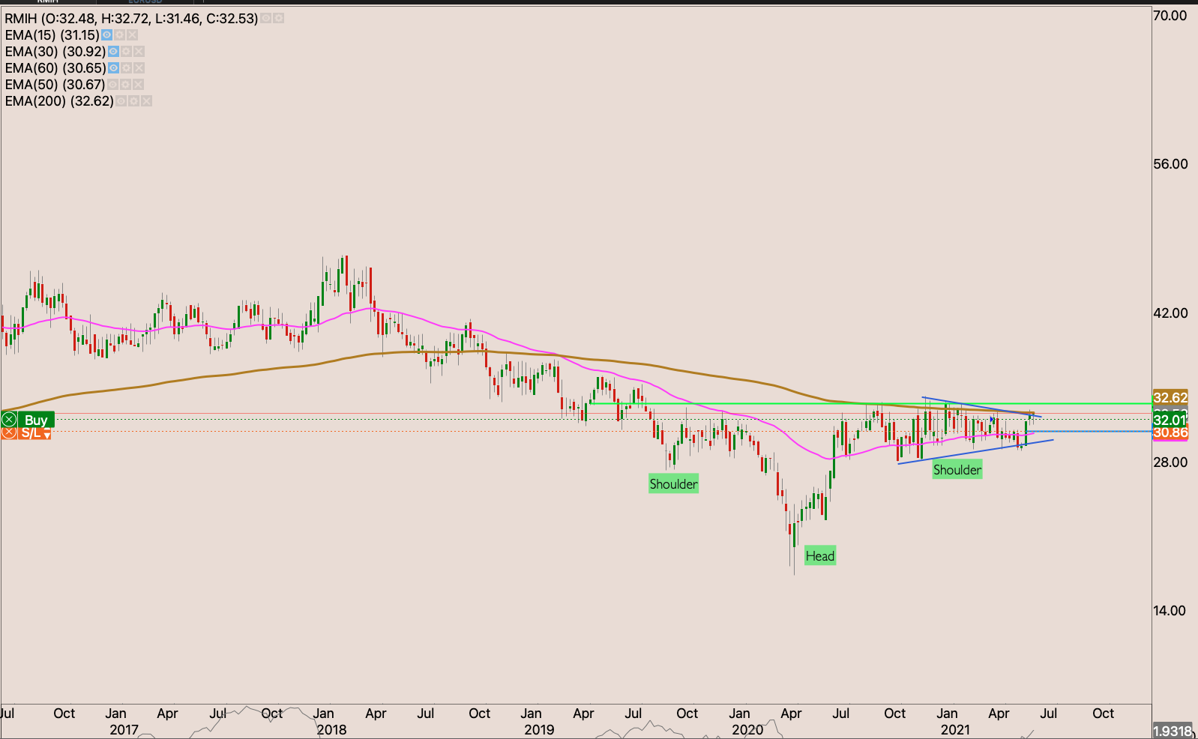
Task: Toggle EMA(200) visibility eye
Action: click(x=121, y=101)
